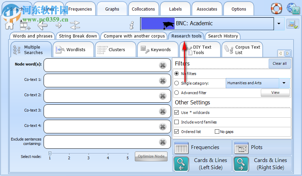Viewport: 302px width, 176px height.
Task: Click the BNC Academic graduation cap image
Action: point(158,24)
